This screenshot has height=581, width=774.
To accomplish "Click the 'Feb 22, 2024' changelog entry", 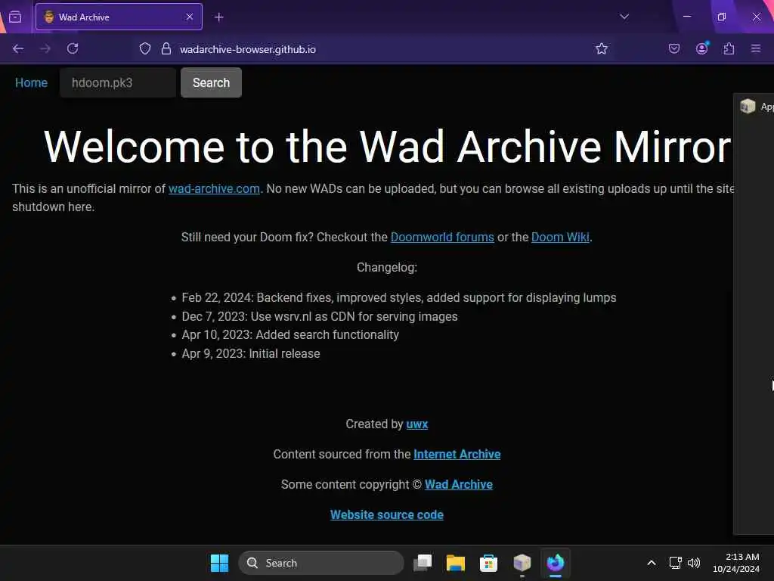I will [x=399, y=297].
